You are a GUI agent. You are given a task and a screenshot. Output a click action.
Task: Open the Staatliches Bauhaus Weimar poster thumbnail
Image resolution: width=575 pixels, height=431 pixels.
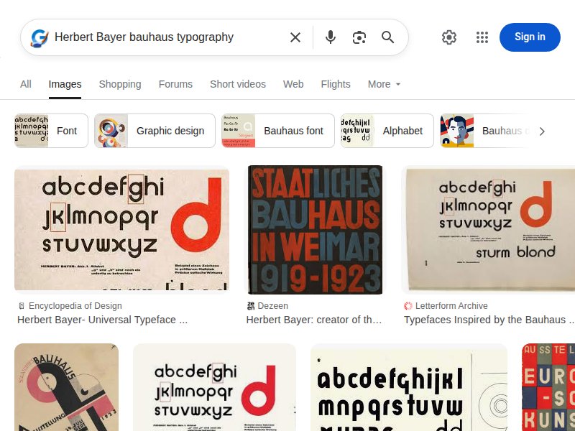coord(315,229)
